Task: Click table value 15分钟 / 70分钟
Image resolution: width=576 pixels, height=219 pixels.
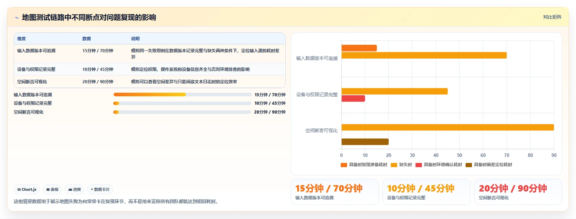Action: (x=98, y=51)
